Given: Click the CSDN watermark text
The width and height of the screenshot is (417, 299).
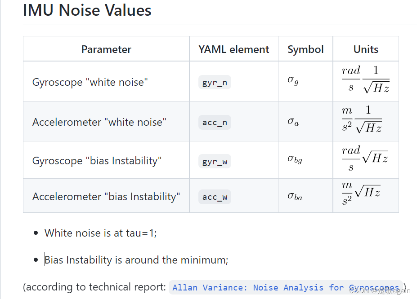Looking at the screenshot, I should [x=380, y=291].
